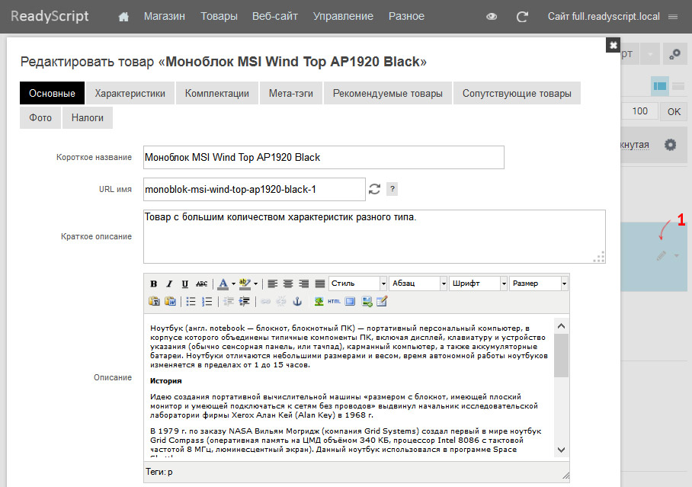Image resolution: width=692 pixels, height=487 pixels.
Task: Toggle justified text alignment
Action: click(320, 284)
